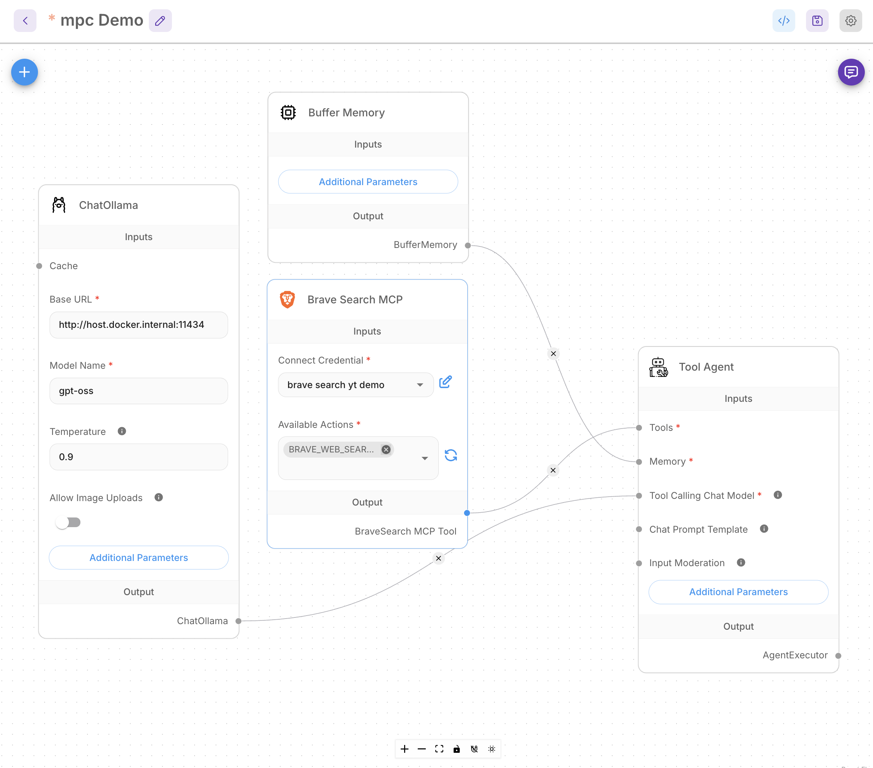Edit the flow name pencil icon

pos(160,20)
